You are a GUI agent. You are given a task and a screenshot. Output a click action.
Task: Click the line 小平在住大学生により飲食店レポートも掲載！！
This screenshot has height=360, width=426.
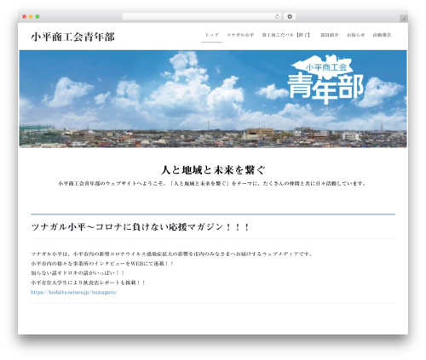(x=88, y=283)
